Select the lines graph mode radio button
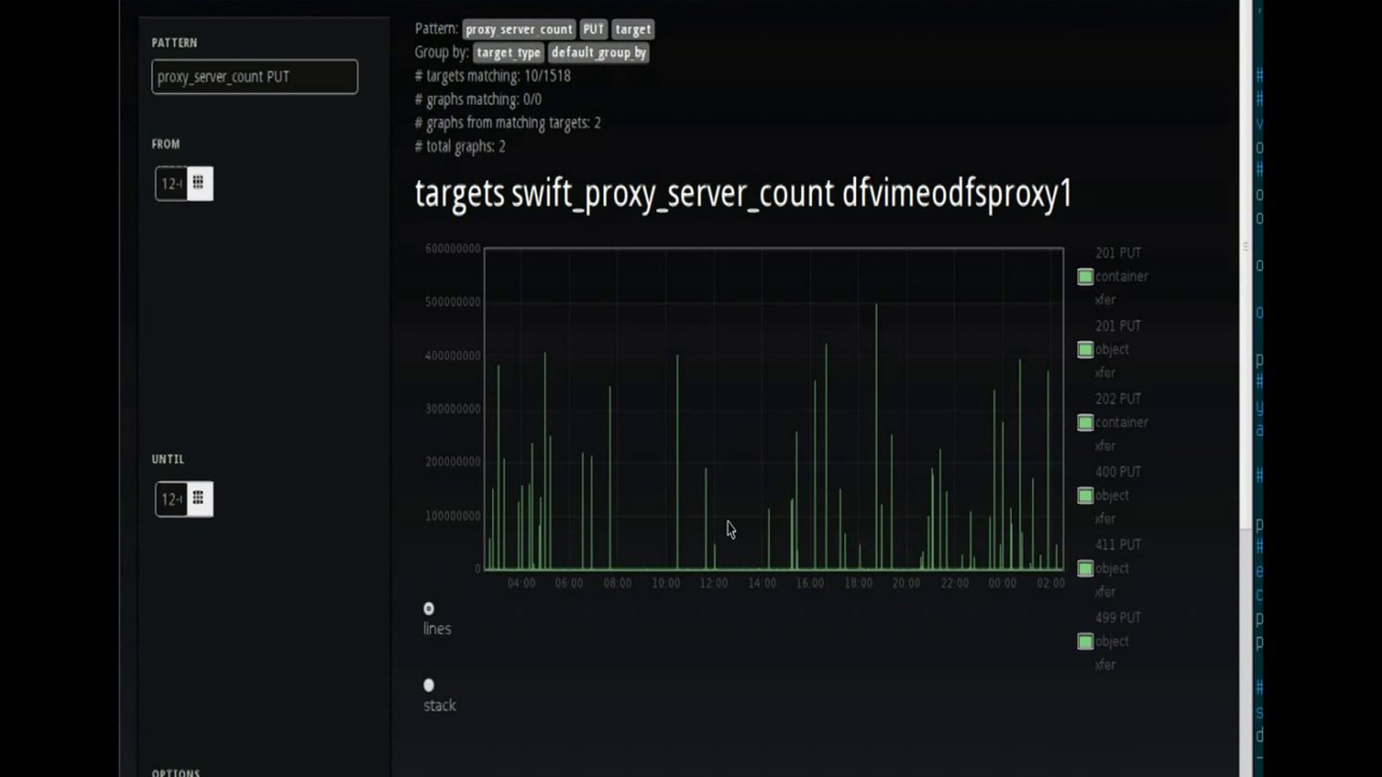Viewport: 1382px width, 777px height. tap(428, 608)
